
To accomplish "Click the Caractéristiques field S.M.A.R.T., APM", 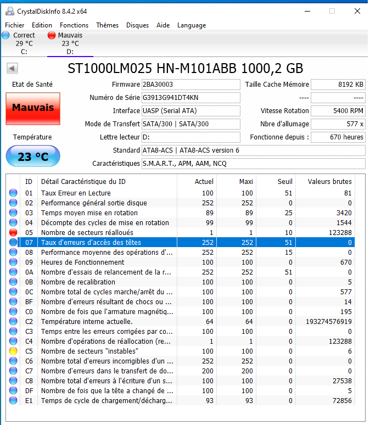I will pyautogui.click(x=254, y=164).
